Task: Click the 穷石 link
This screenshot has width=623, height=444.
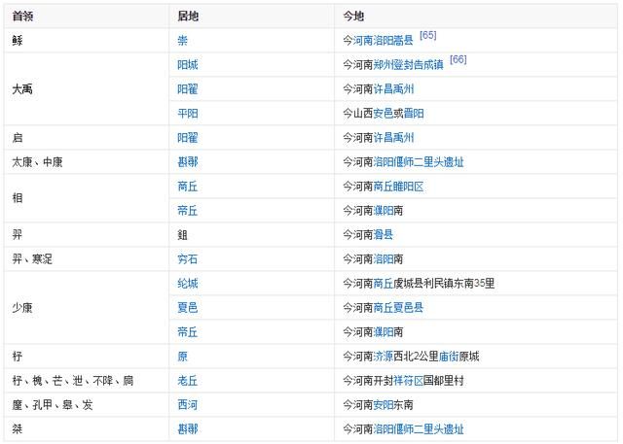Action: [188, 258]
